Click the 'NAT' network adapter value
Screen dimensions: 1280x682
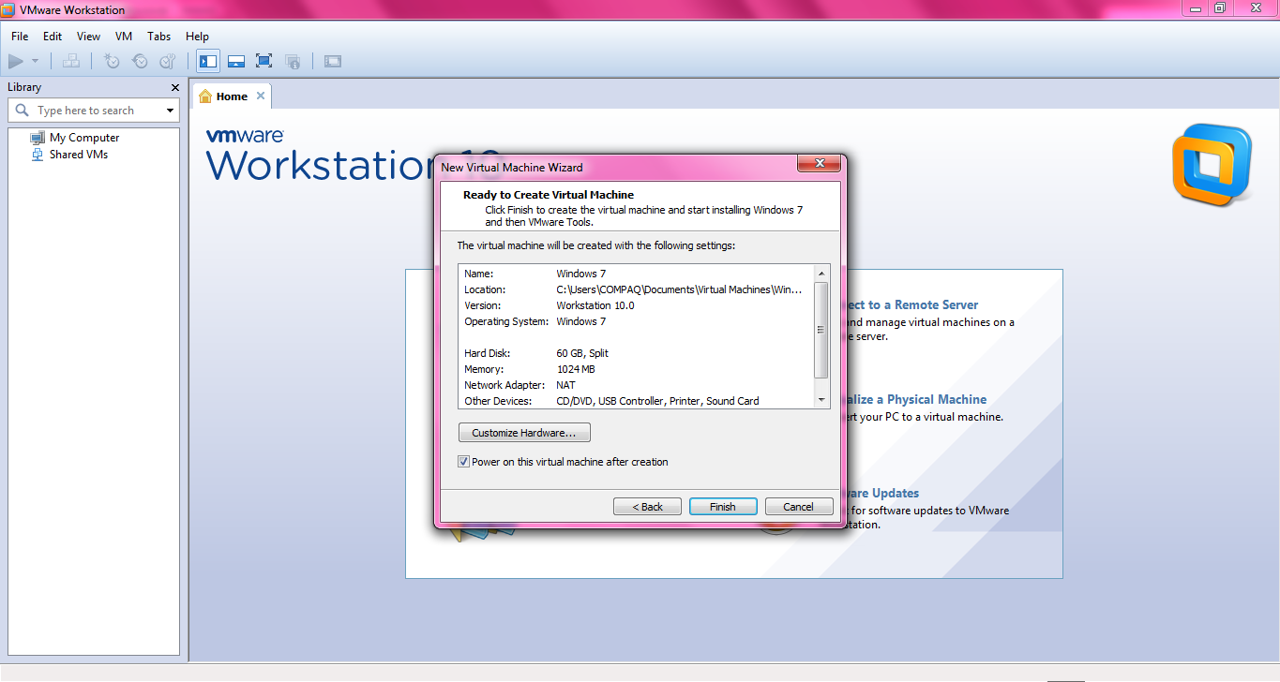[x=566, y=385]
